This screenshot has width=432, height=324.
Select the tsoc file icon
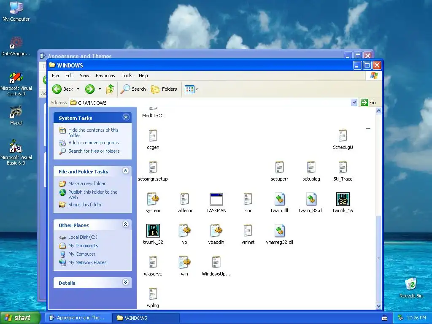(x=248, y=199)
